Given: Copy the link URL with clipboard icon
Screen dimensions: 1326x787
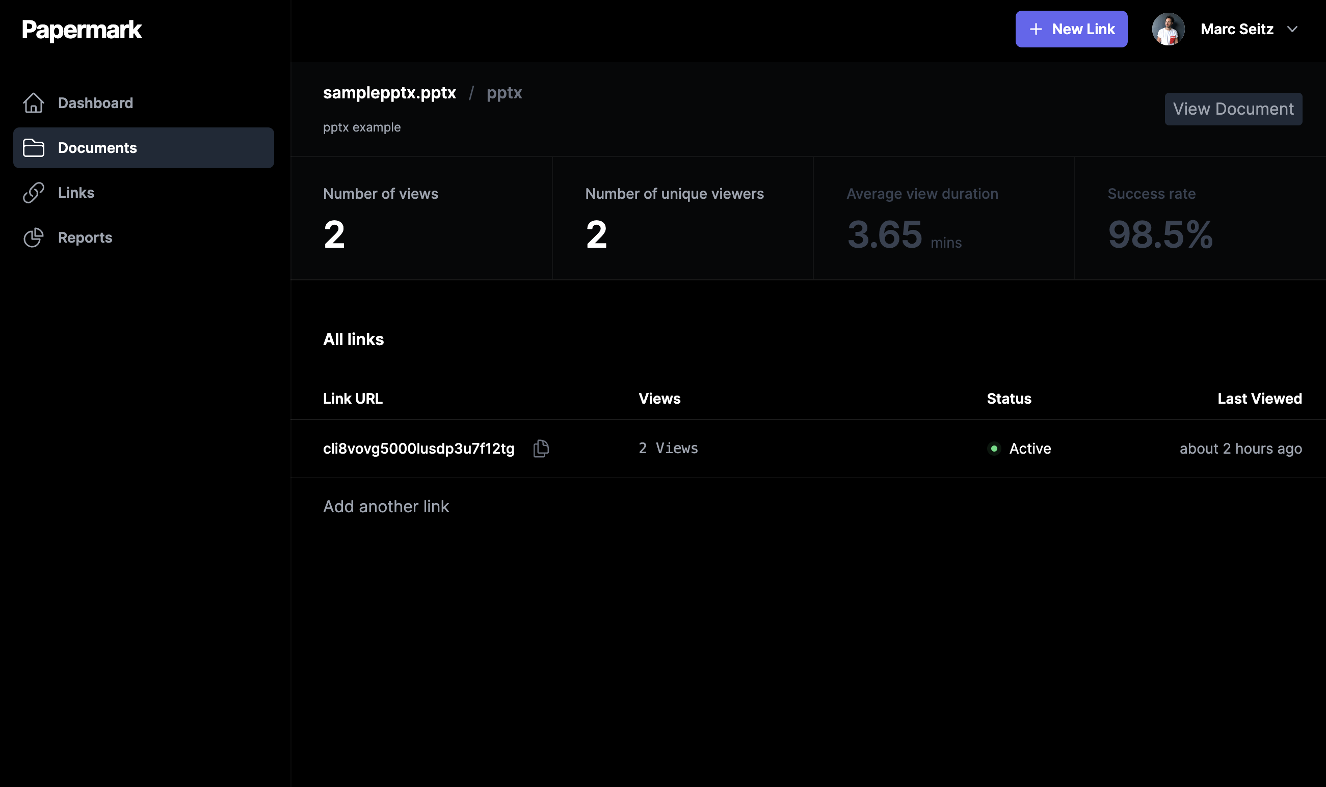Looking at the screenshot, I should [x=541, y=449].
